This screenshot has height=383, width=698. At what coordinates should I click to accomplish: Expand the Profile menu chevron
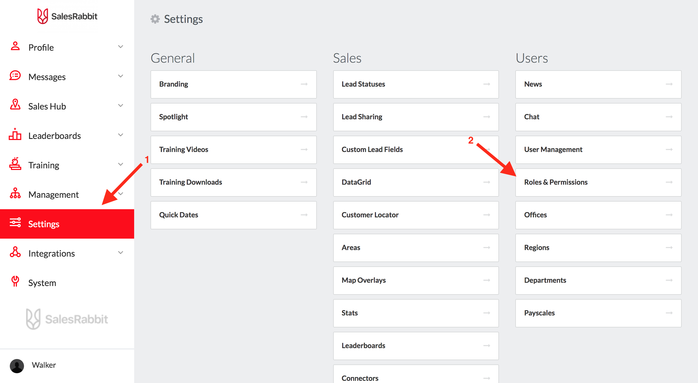[x=121, y=47]
